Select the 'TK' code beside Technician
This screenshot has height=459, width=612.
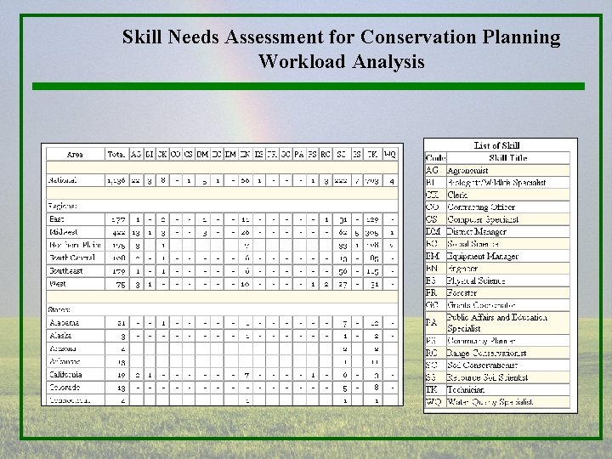(x=431, y=389)
